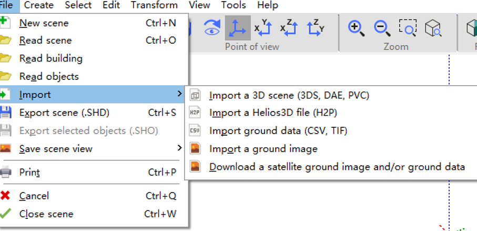Screen dimensions: 477x231
Task: Switch to the XZ plane view
Action: click(x=289, y=28)
